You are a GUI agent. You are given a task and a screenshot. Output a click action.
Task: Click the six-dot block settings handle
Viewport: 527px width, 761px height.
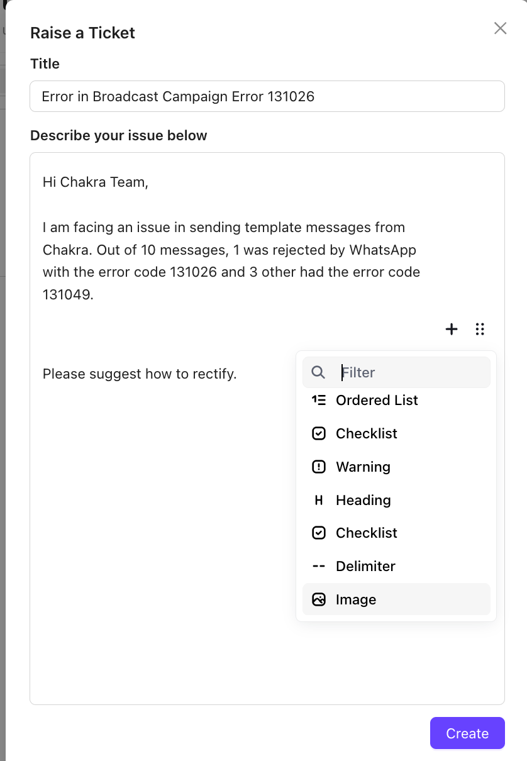480,329
